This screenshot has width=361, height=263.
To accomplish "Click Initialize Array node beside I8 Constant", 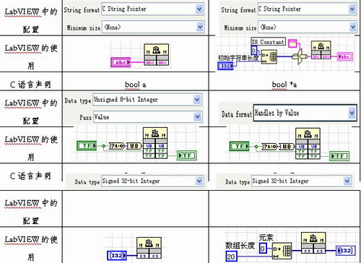I will tap(269, 57).
